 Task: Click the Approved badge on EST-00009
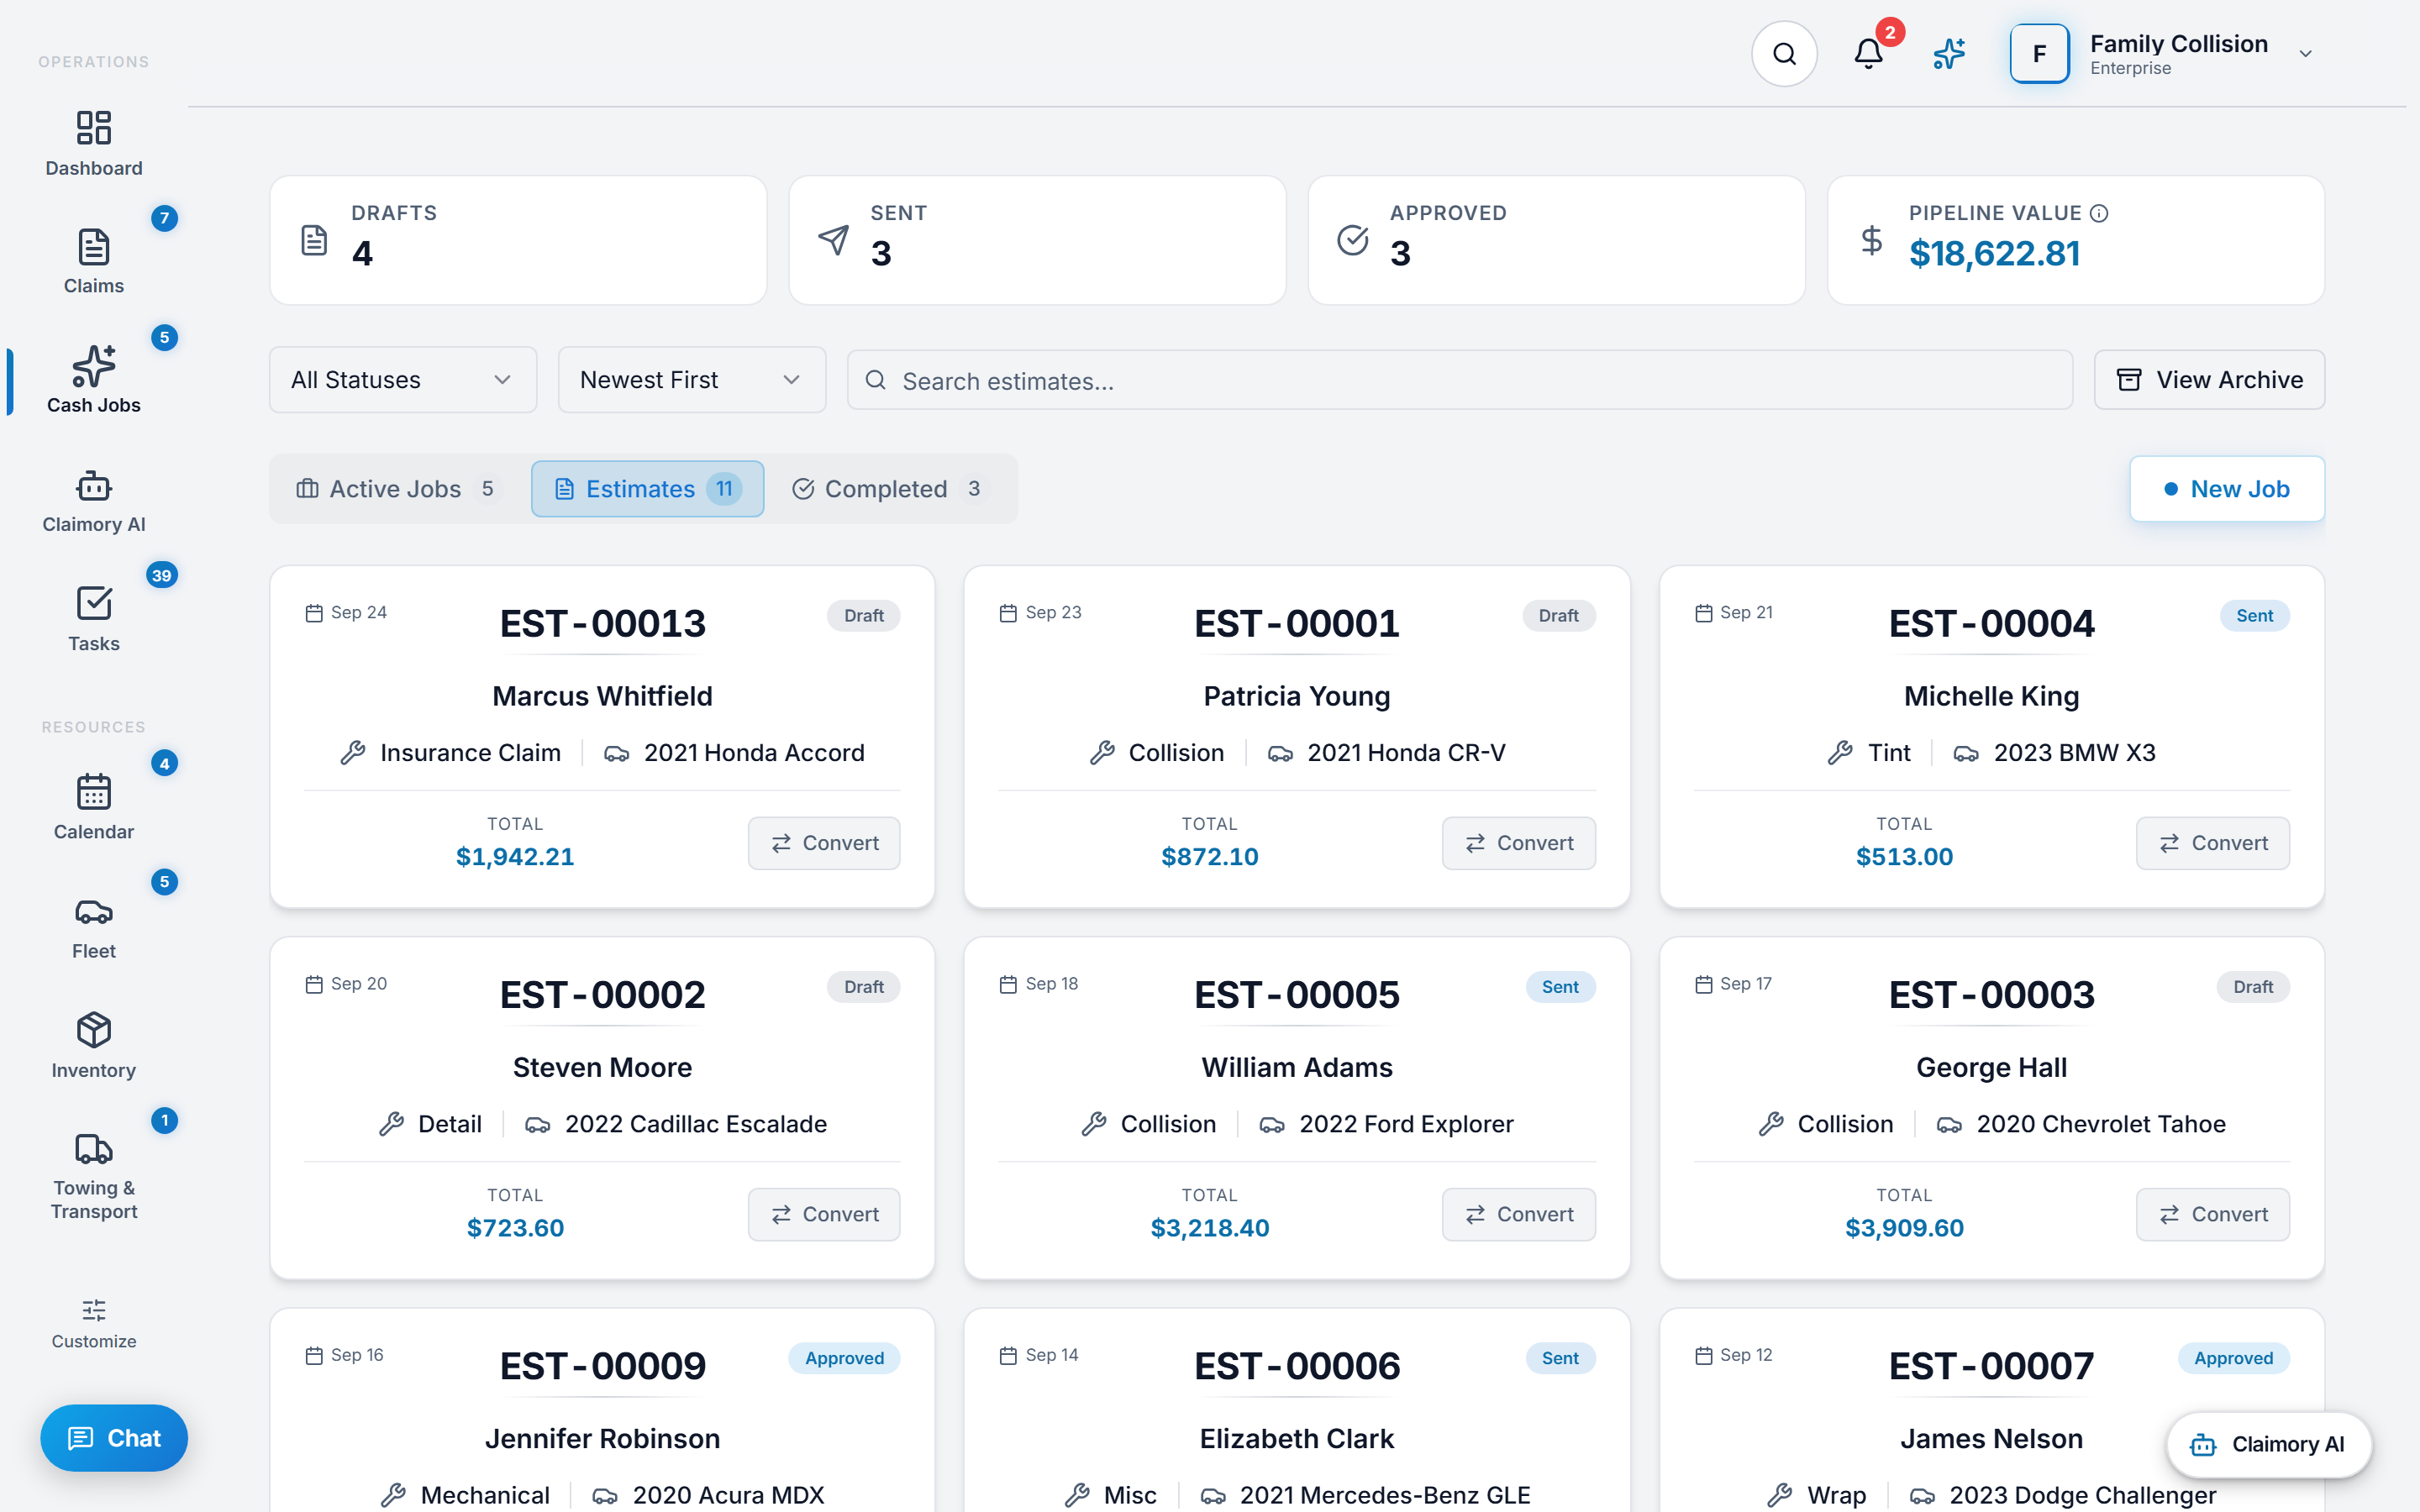tap(844, 1358)
